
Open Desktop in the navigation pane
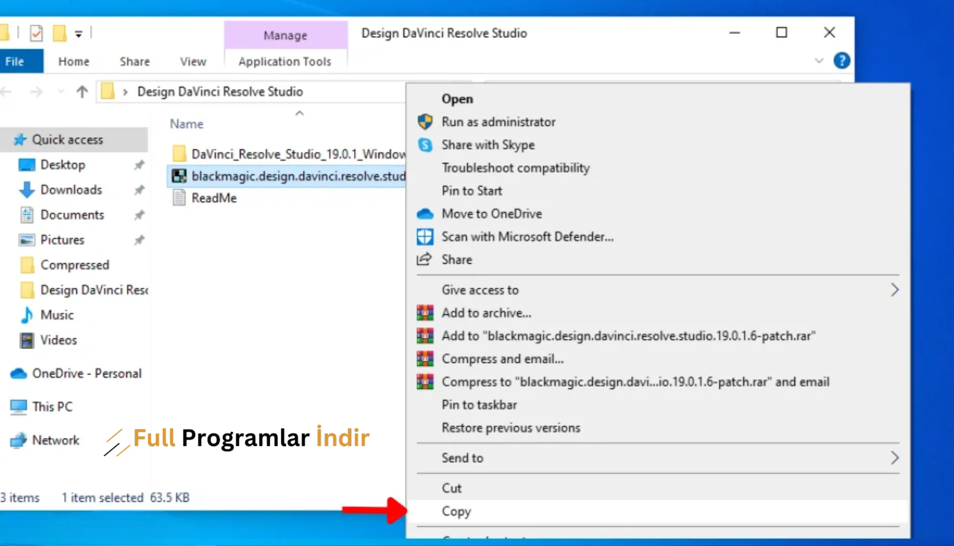click(63, 165)
